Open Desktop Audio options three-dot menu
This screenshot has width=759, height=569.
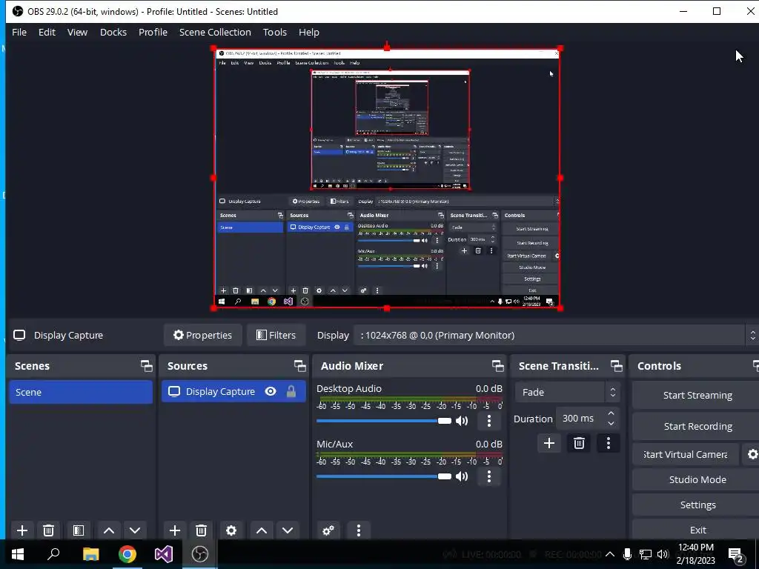click(489, 421)
